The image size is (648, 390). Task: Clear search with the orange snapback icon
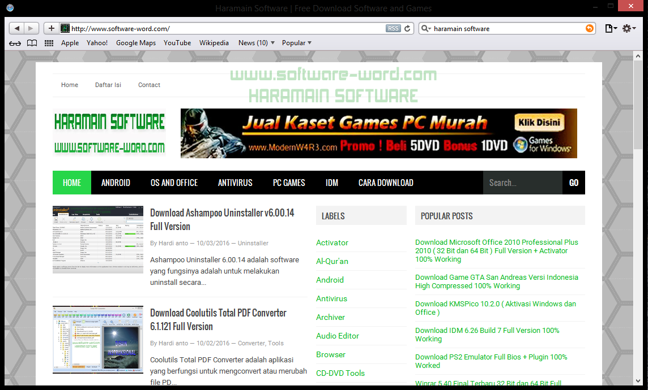pos(589,28)
